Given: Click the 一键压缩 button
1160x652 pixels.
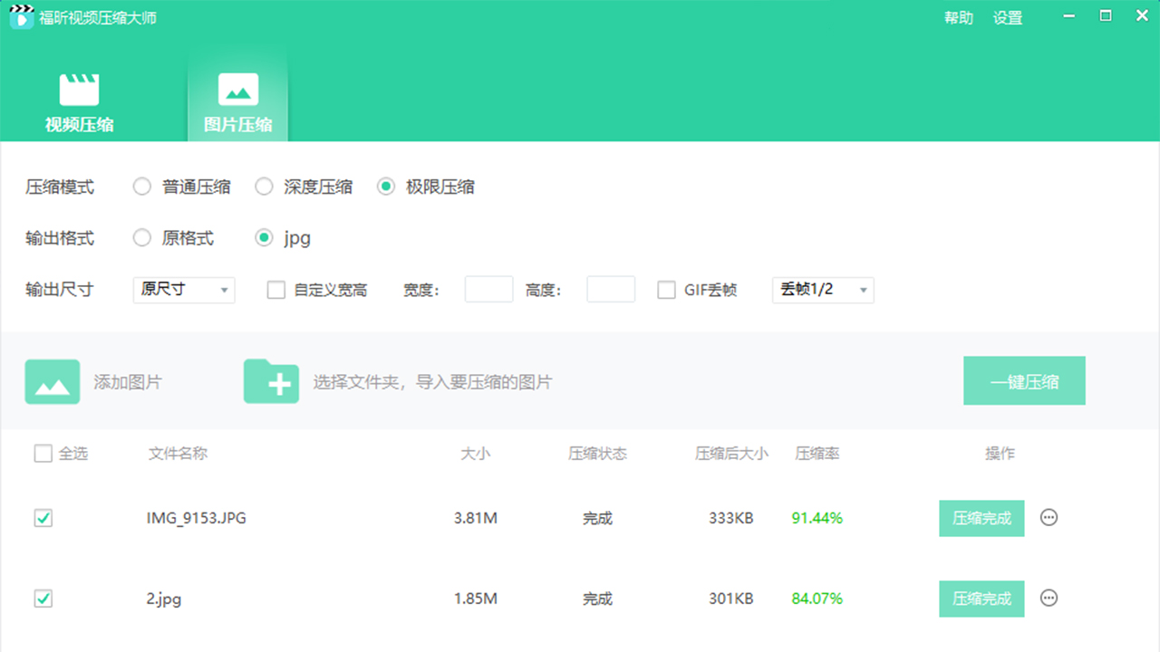Looking at the screenshot, I should (1024, 381).
